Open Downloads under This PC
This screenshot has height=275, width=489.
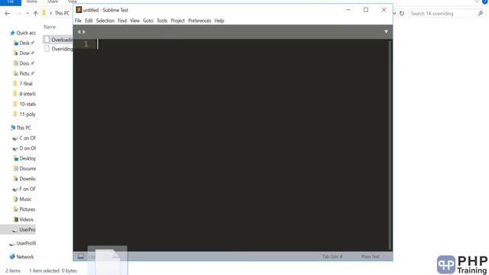point(24,179)
